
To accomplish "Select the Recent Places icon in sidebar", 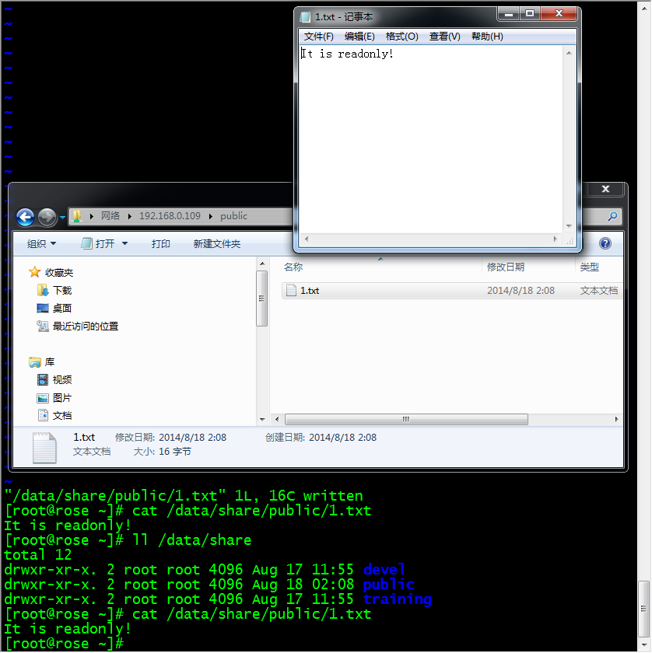I will pos(43,326).
